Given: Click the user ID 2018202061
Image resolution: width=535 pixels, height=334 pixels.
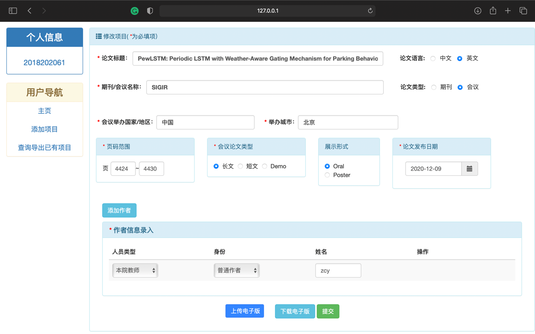Looking at the screenshot, I should point(44,63).
